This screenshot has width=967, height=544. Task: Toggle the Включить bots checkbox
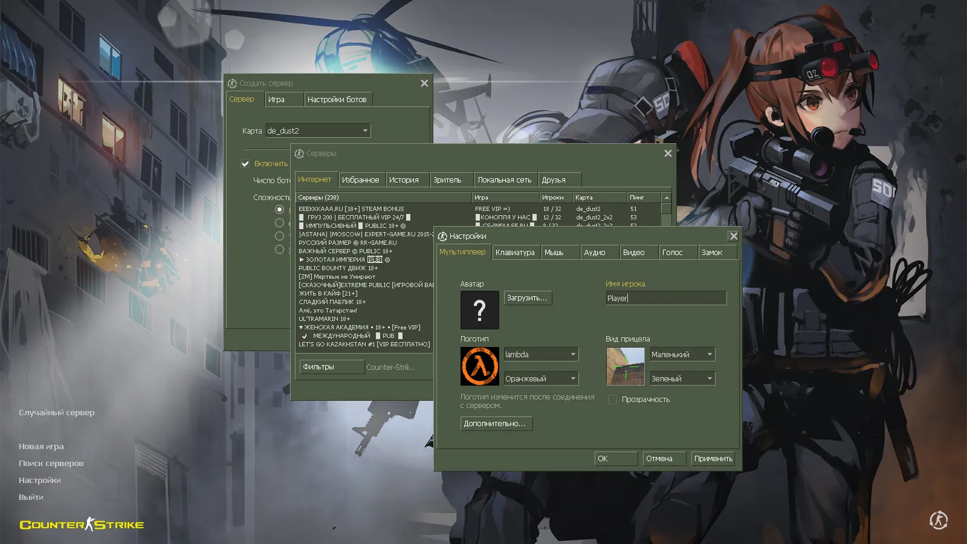(x=245, y=164)
